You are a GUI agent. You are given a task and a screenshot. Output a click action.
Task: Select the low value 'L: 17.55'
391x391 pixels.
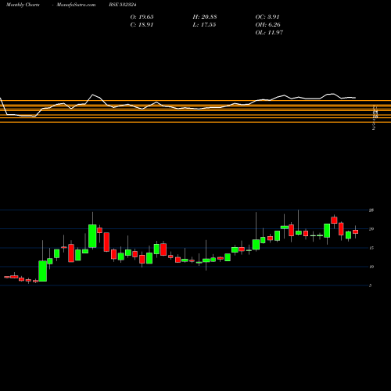pos(204,25)
